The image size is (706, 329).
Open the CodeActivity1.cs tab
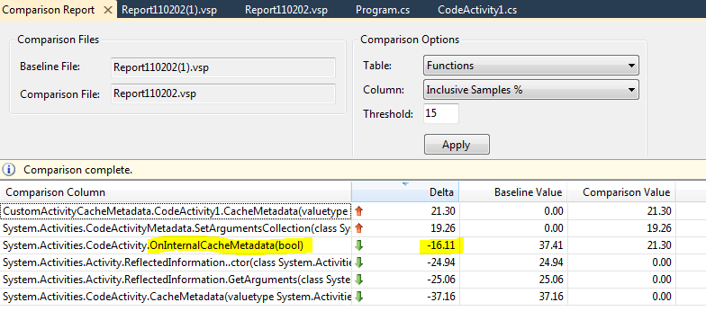pyautogui.click(x=477, y=10)
